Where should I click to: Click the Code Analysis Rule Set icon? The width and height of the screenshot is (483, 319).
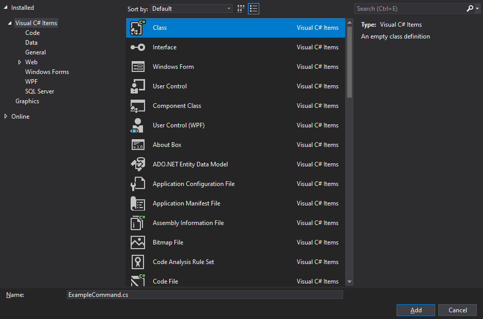click(x=138, y=262)
